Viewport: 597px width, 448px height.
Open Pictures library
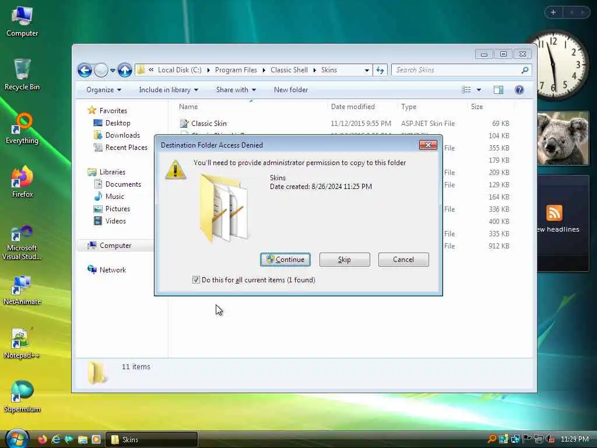tap(117, 209)
